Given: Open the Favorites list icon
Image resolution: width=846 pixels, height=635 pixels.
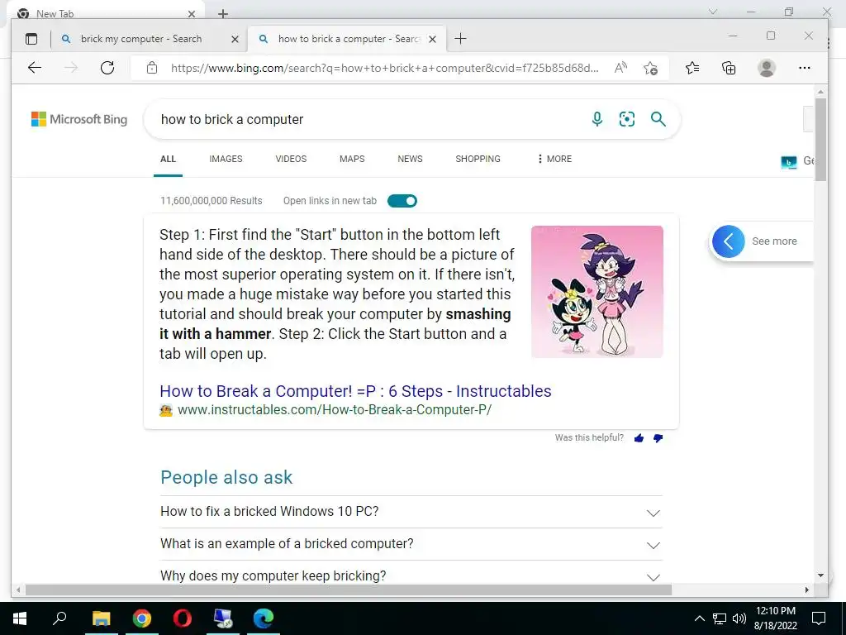Looking at the screenshot, I should click(692, 68).
